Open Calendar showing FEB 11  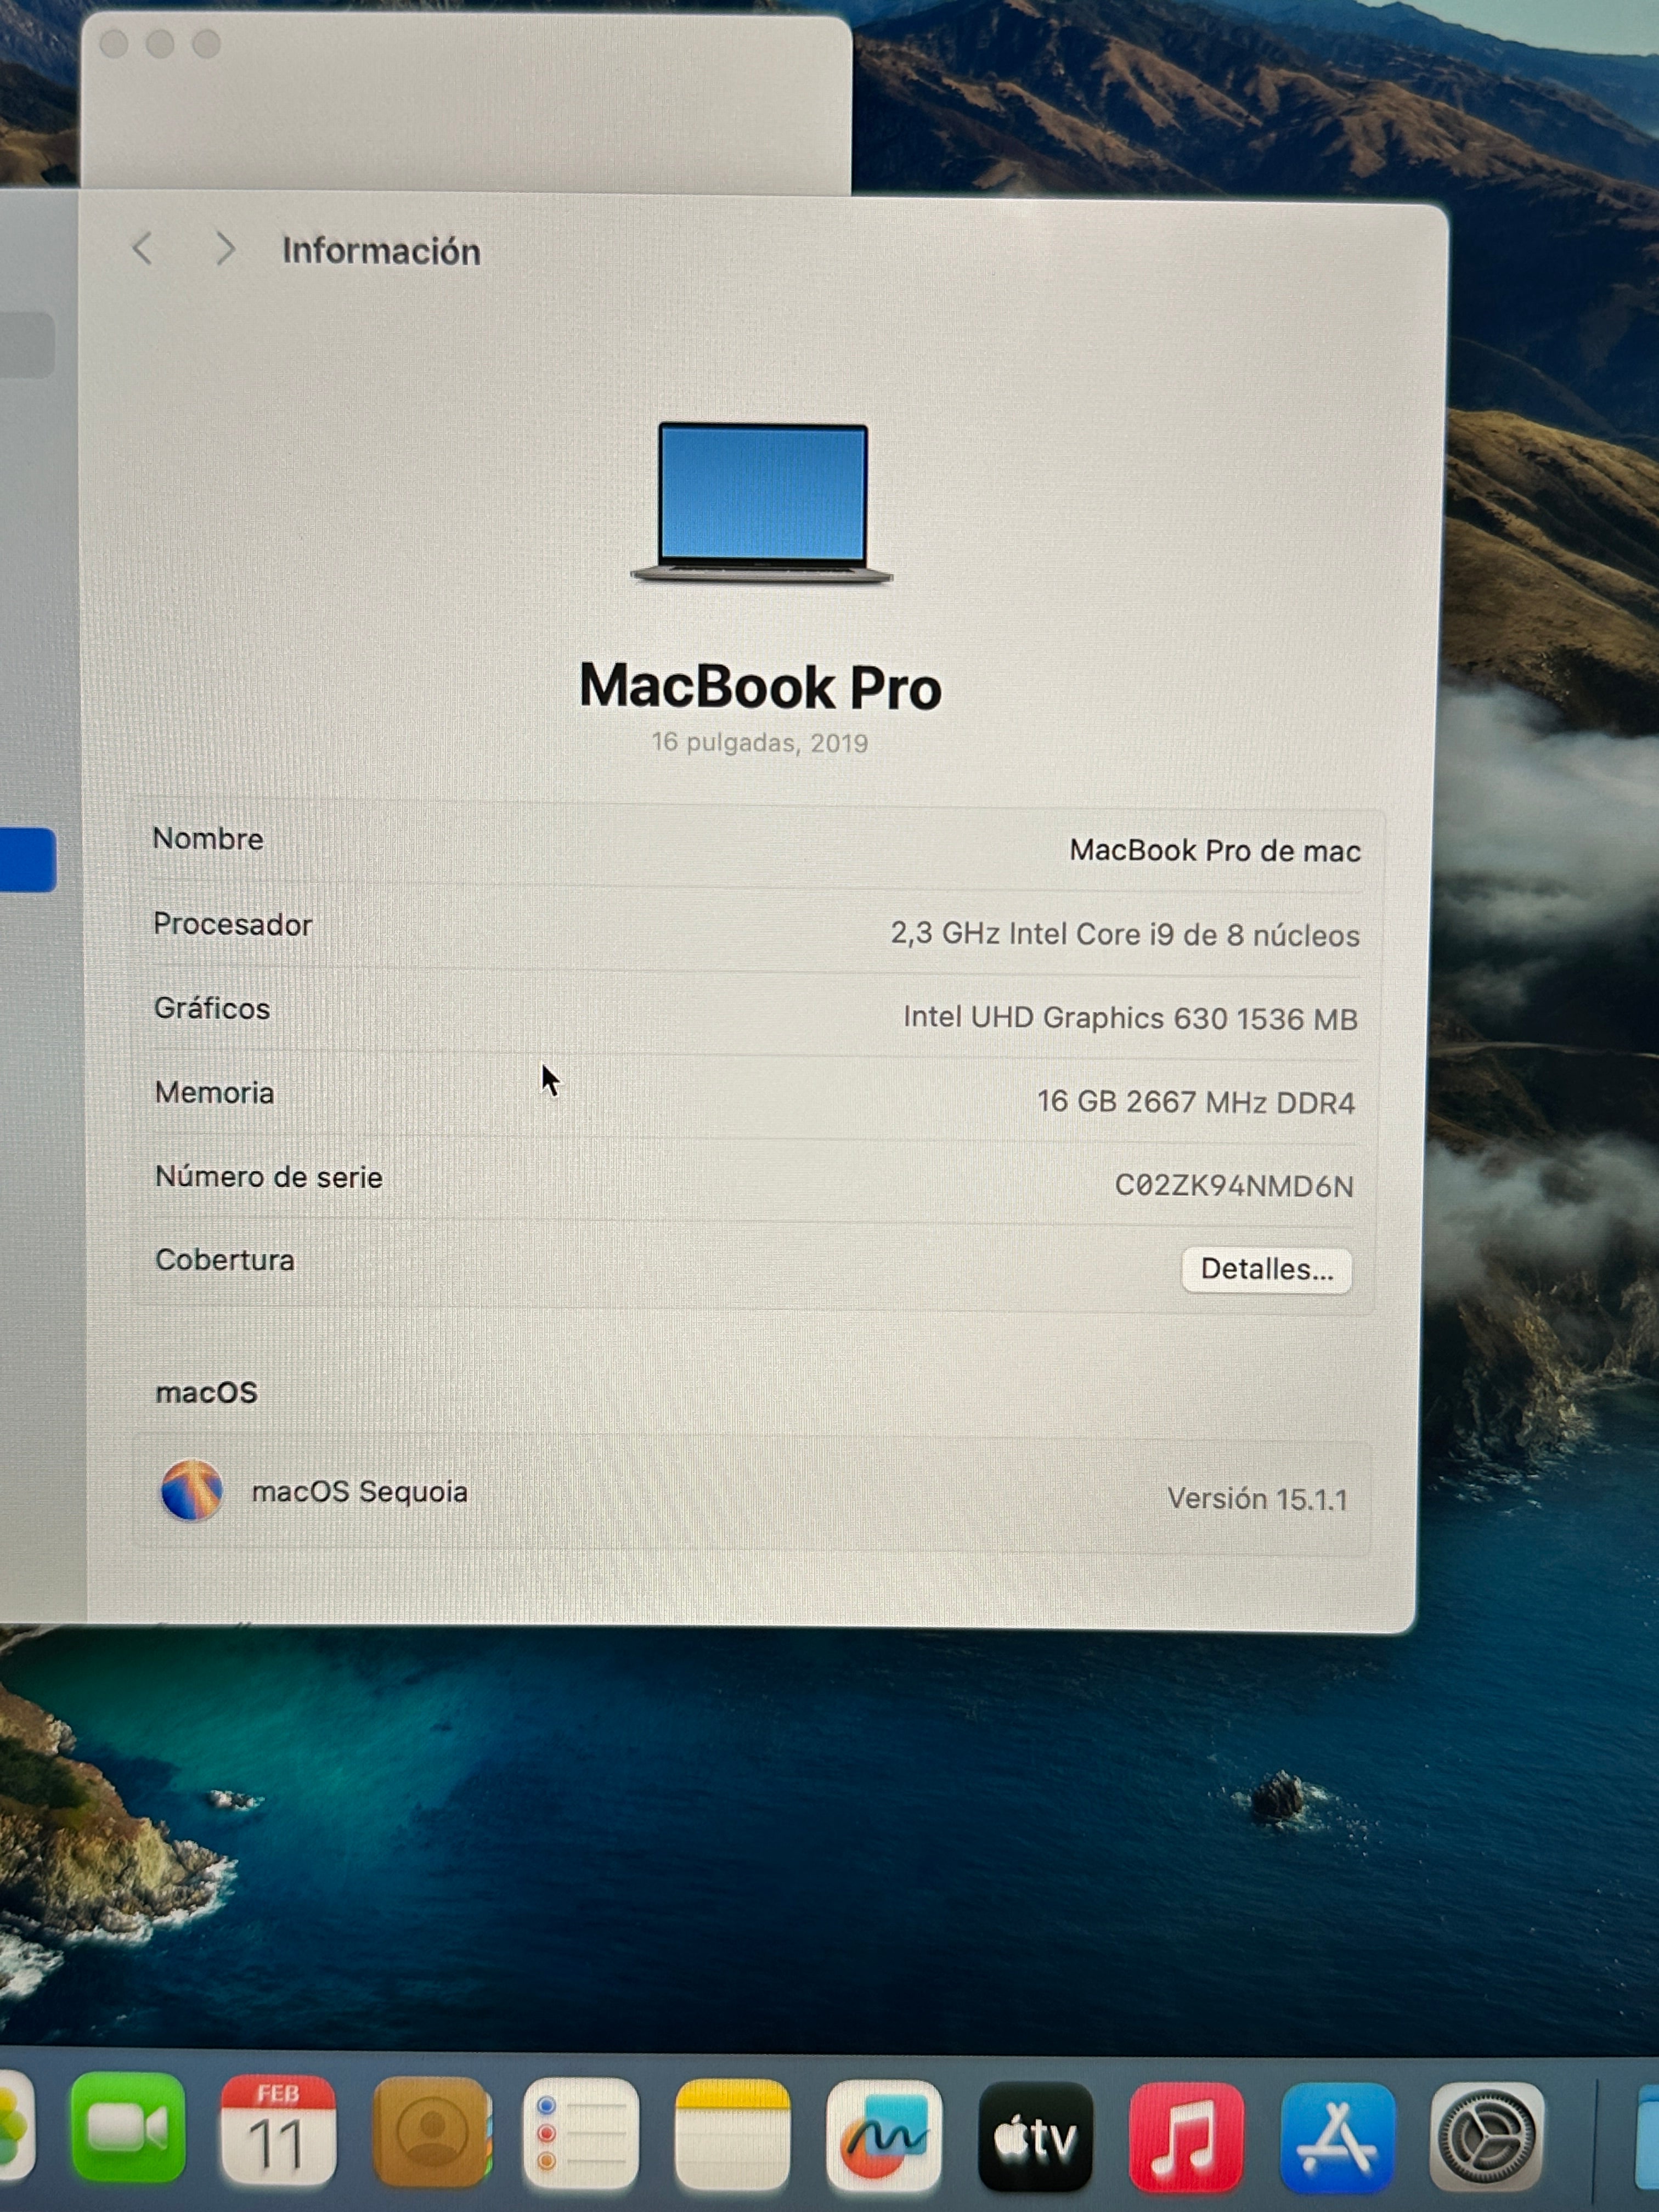[277, 2130]
